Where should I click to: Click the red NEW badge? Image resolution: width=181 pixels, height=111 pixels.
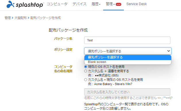(118, 4)
